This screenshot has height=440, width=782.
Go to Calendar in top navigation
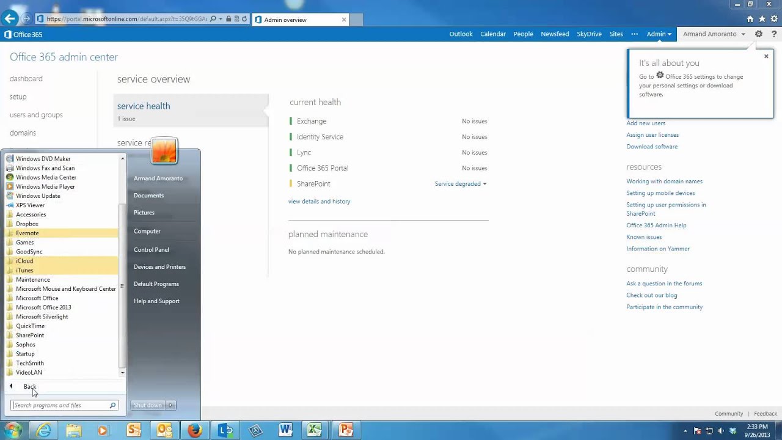coord(493,34)
